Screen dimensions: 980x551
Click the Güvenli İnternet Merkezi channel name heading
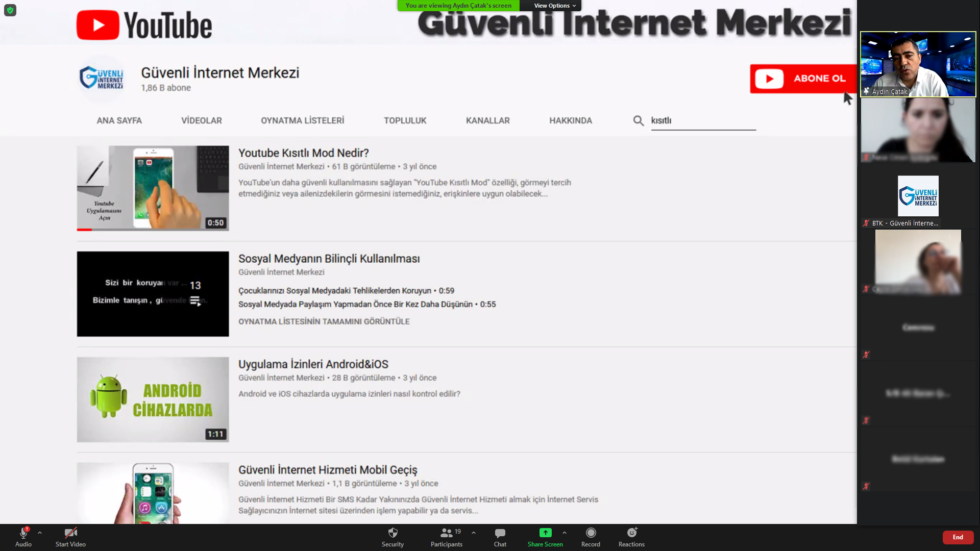220,72
